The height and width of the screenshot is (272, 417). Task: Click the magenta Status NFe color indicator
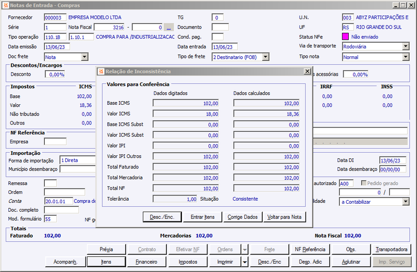click(x=345, y=36)
